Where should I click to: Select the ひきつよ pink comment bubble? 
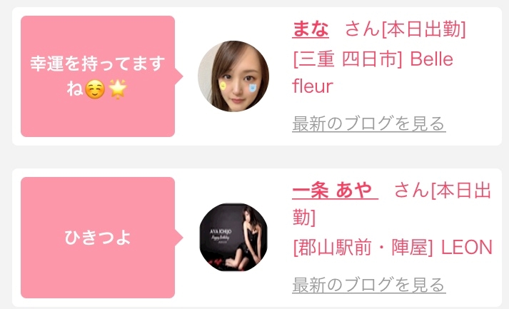pyautogui.click(x=98, y=237)
